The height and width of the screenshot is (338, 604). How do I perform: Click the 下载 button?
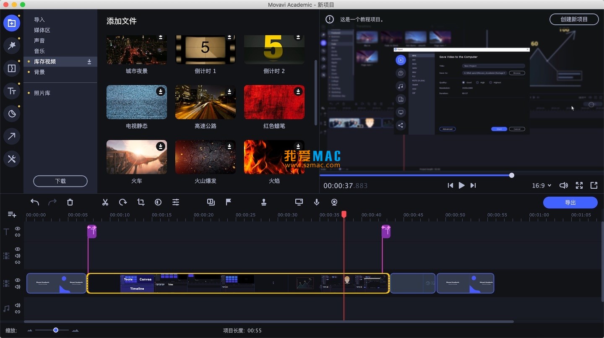tap(60, 181)
